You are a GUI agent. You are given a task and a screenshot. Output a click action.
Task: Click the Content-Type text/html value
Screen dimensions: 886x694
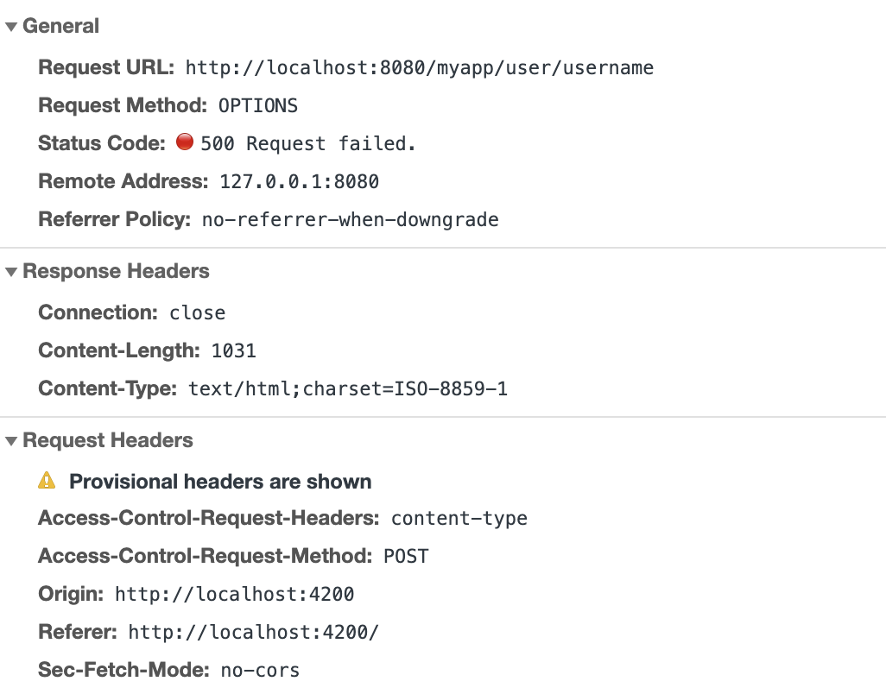[x=348, y=389]
